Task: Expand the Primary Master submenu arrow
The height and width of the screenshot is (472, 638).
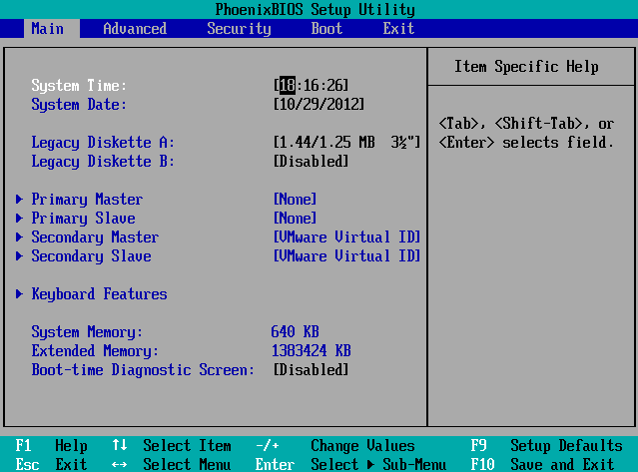Action: point(19,200)
